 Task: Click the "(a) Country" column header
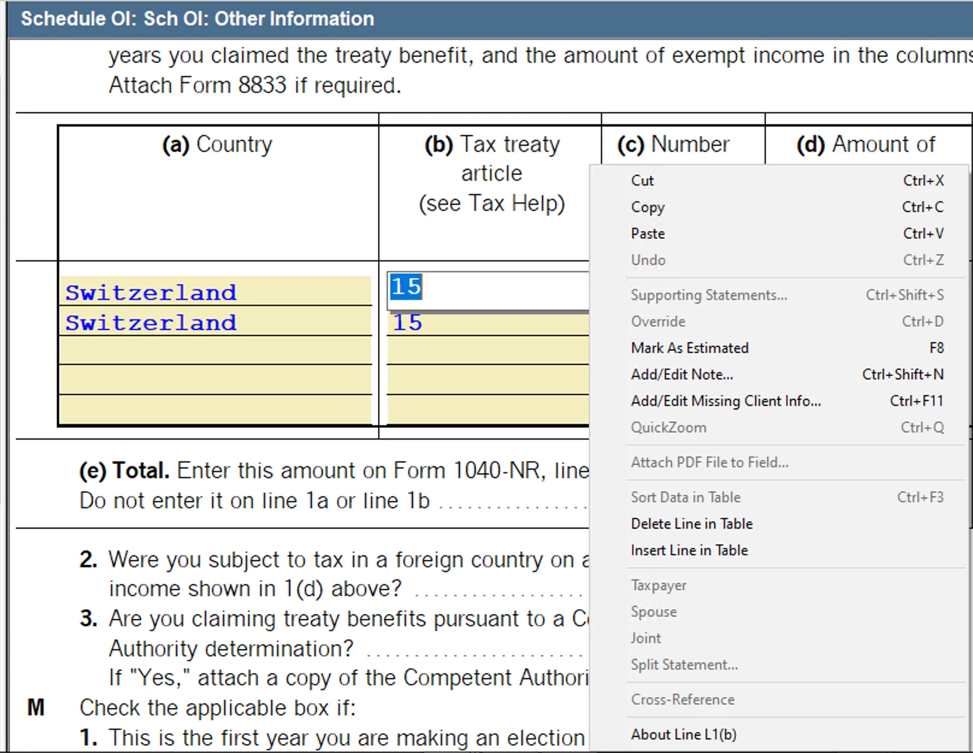point(217,145)
